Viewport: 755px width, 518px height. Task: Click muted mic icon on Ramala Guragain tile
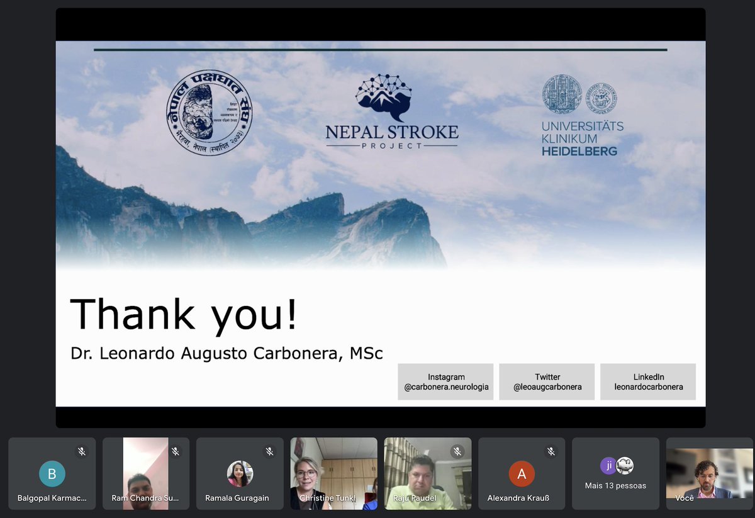pos(269,451)
